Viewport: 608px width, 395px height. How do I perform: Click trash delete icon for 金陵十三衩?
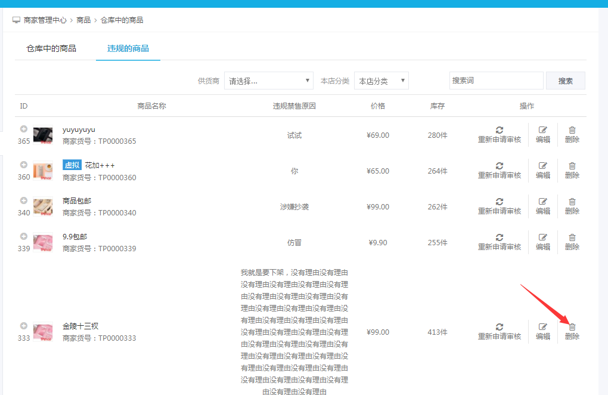pyautogui.click(x=572, y=327)
